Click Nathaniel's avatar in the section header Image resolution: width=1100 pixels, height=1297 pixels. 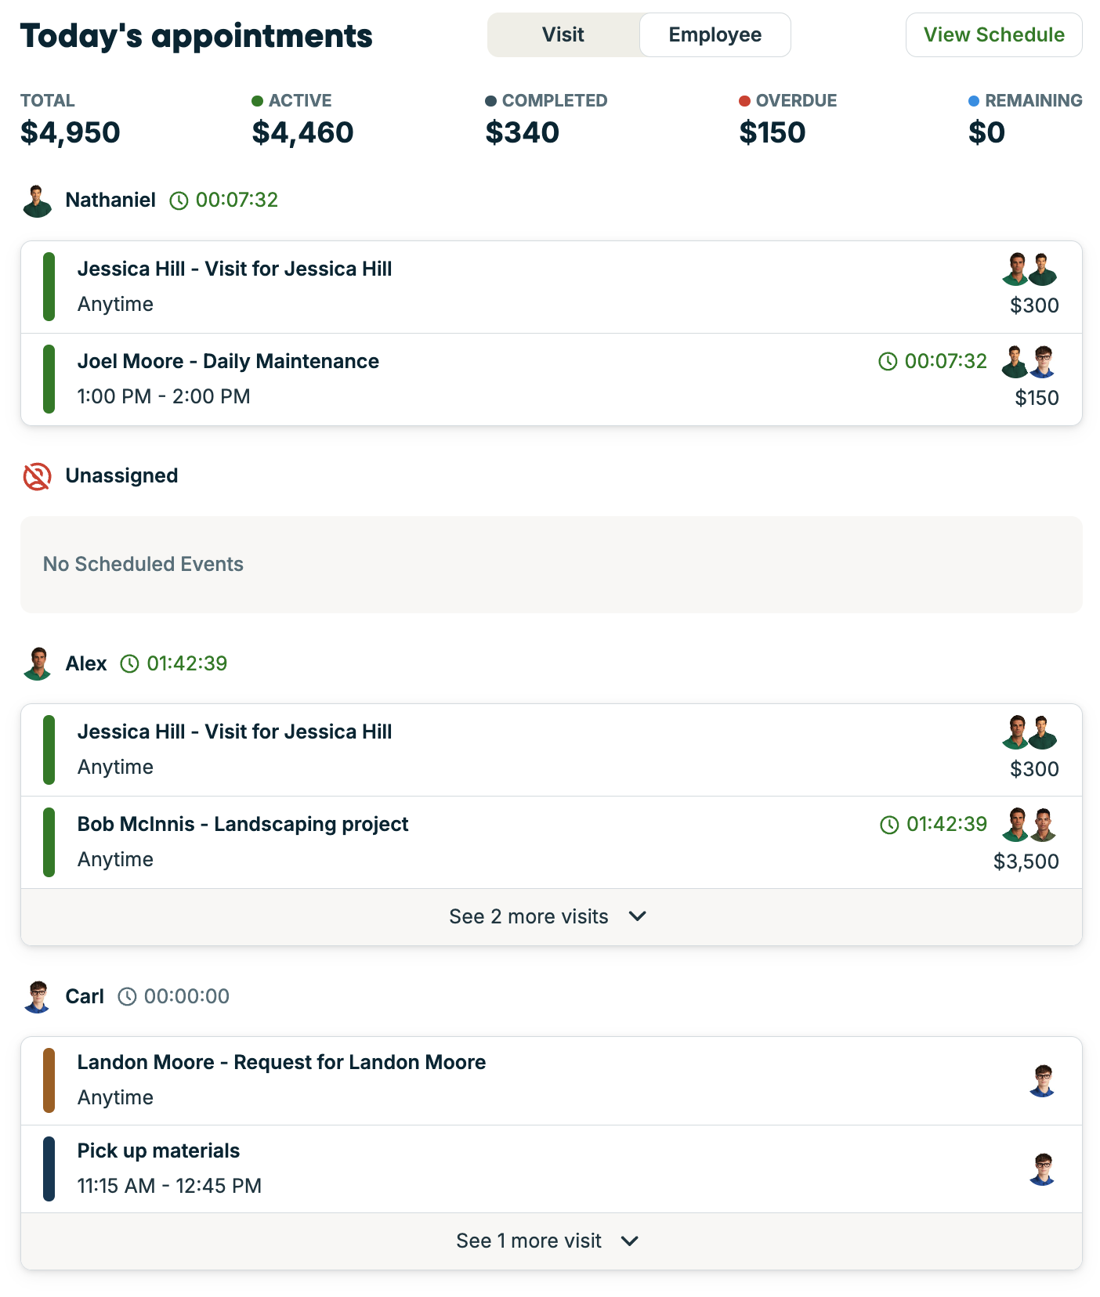pyautogui.click(x=37, y=201)
